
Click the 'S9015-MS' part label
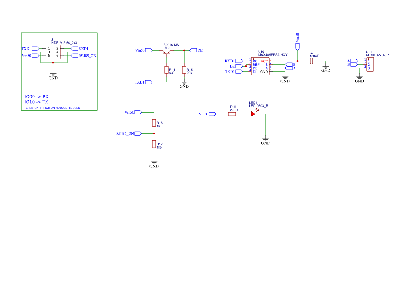click(171, 45)
